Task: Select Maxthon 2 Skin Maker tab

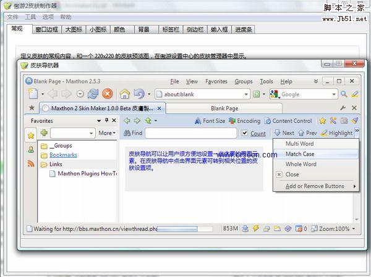Action: click(102, 109)
